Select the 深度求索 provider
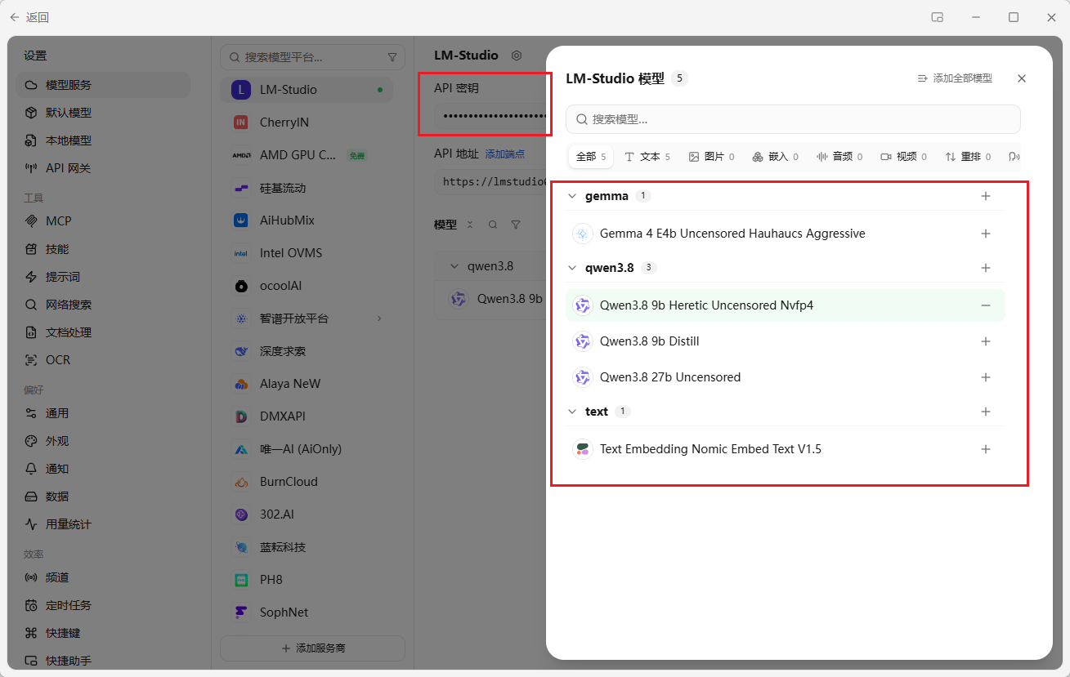This screenshot has width=1070, height=677. 307,351
